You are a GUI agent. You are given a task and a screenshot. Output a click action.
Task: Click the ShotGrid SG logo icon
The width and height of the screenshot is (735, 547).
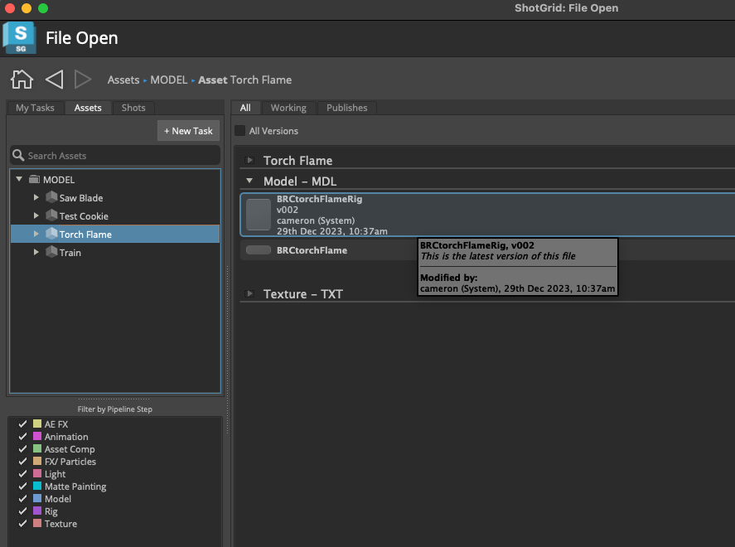click(x=19, y=38)
